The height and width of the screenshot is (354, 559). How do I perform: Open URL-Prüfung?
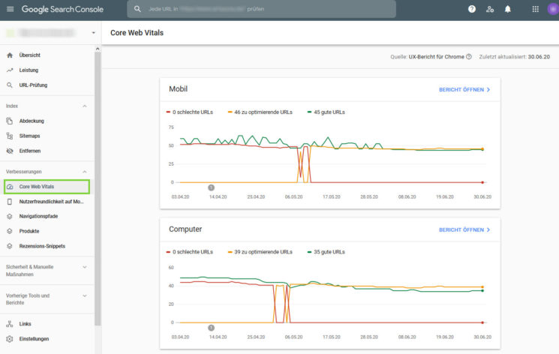tap(33, 85)
